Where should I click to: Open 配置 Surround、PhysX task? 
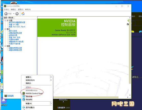pyautogui.click(x=17, y=27)
